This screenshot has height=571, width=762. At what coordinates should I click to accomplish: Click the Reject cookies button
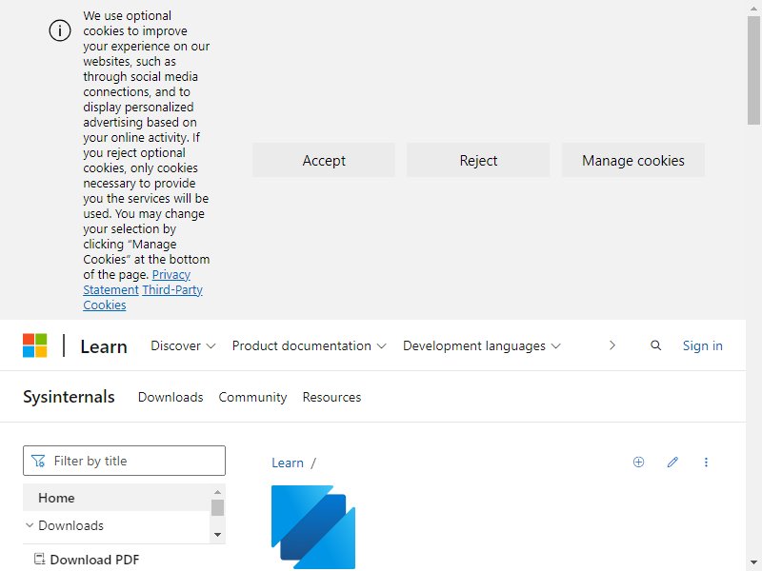(478, 160)
